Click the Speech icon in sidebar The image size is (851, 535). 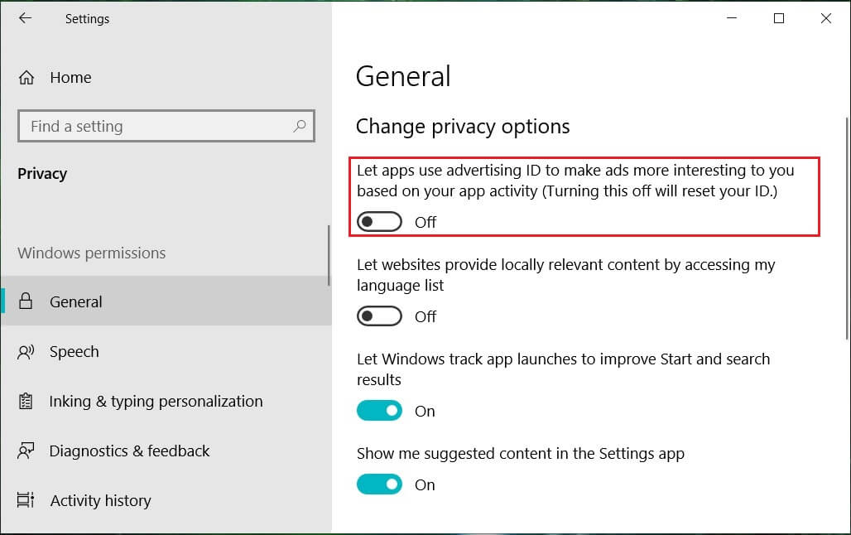click(26, 352)
